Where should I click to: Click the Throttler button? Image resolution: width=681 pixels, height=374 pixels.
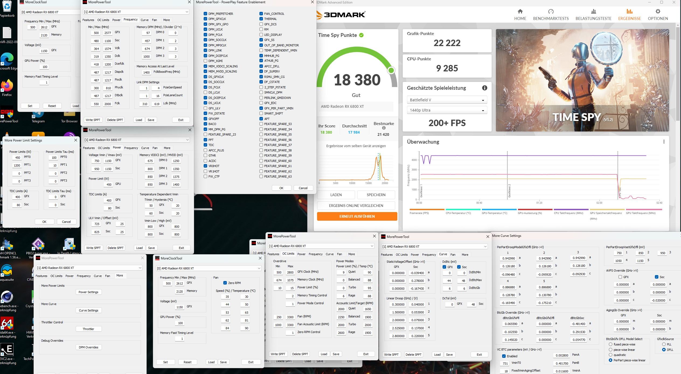click(88, 329)
